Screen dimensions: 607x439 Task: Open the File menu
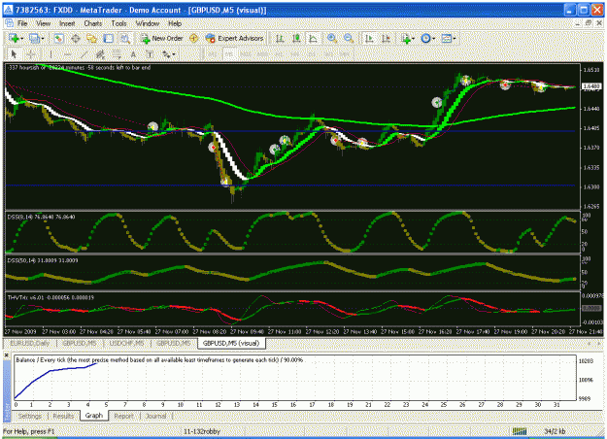click(x=22, y=23)
